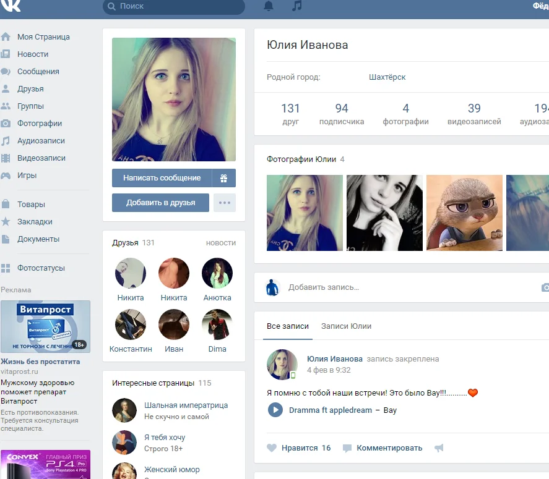549x479 pixels.
Task: Open friend Анютка's avatar
Action: click(217, 273)
